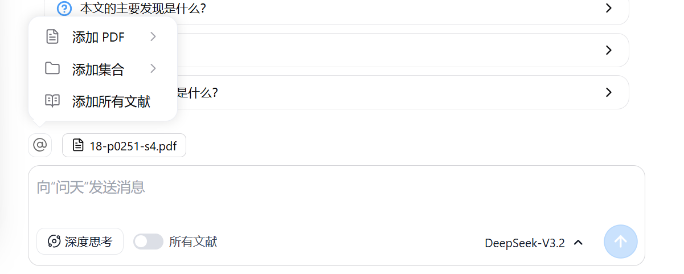
Task: Select the 添加所有文献 menu entry
Action: click(x=111, y=102)
